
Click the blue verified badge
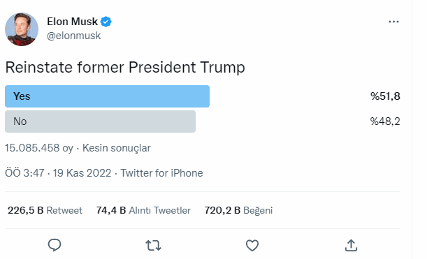coord(106,22)
